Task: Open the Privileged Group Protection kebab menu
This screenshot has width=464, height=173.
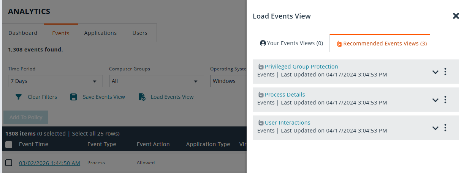Action: pyautogui.click(x=445, y=72)
